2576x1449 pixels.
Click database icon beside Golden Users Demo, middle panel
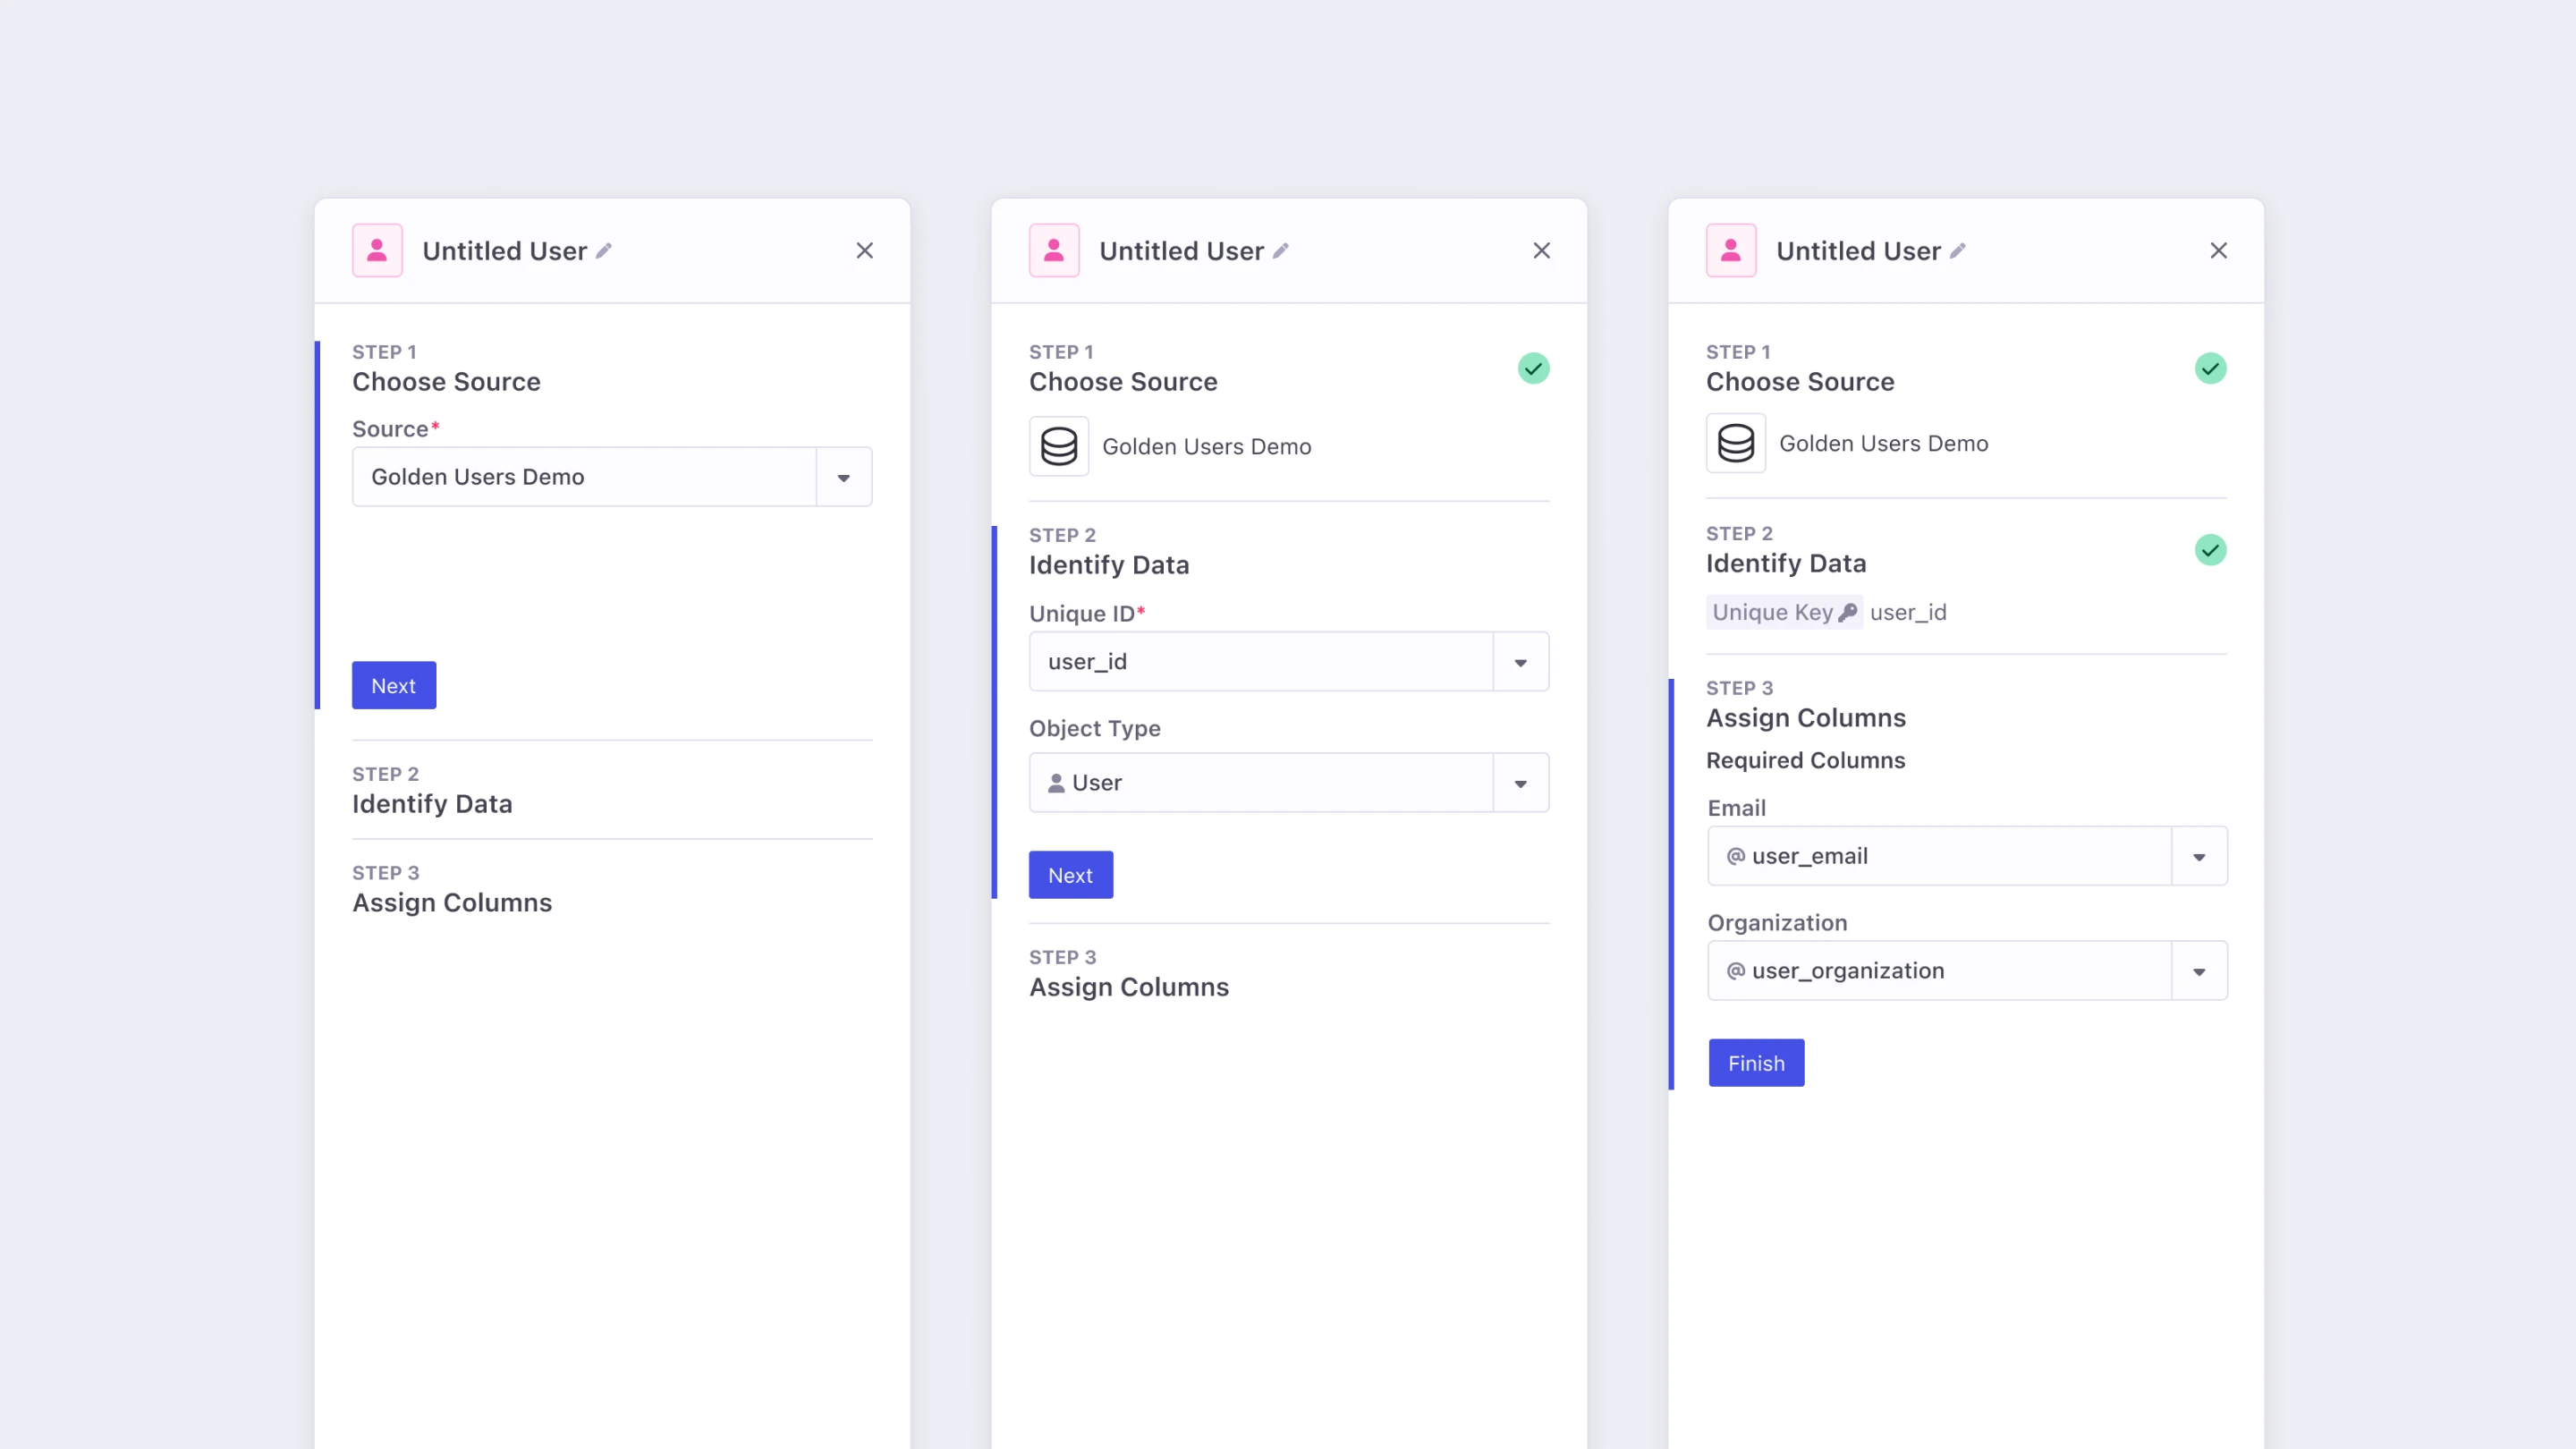pos(1059,446)
